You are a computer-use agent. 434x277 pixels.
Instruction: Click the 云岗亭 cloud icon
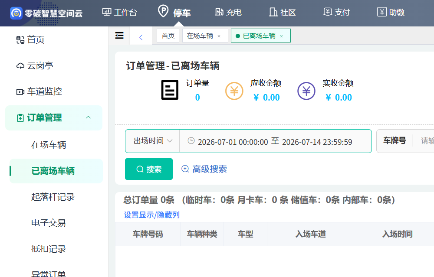[20, 66]
